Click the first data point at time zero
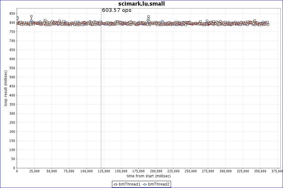This screenshot has width=283, height=188. tap(17, 18)
